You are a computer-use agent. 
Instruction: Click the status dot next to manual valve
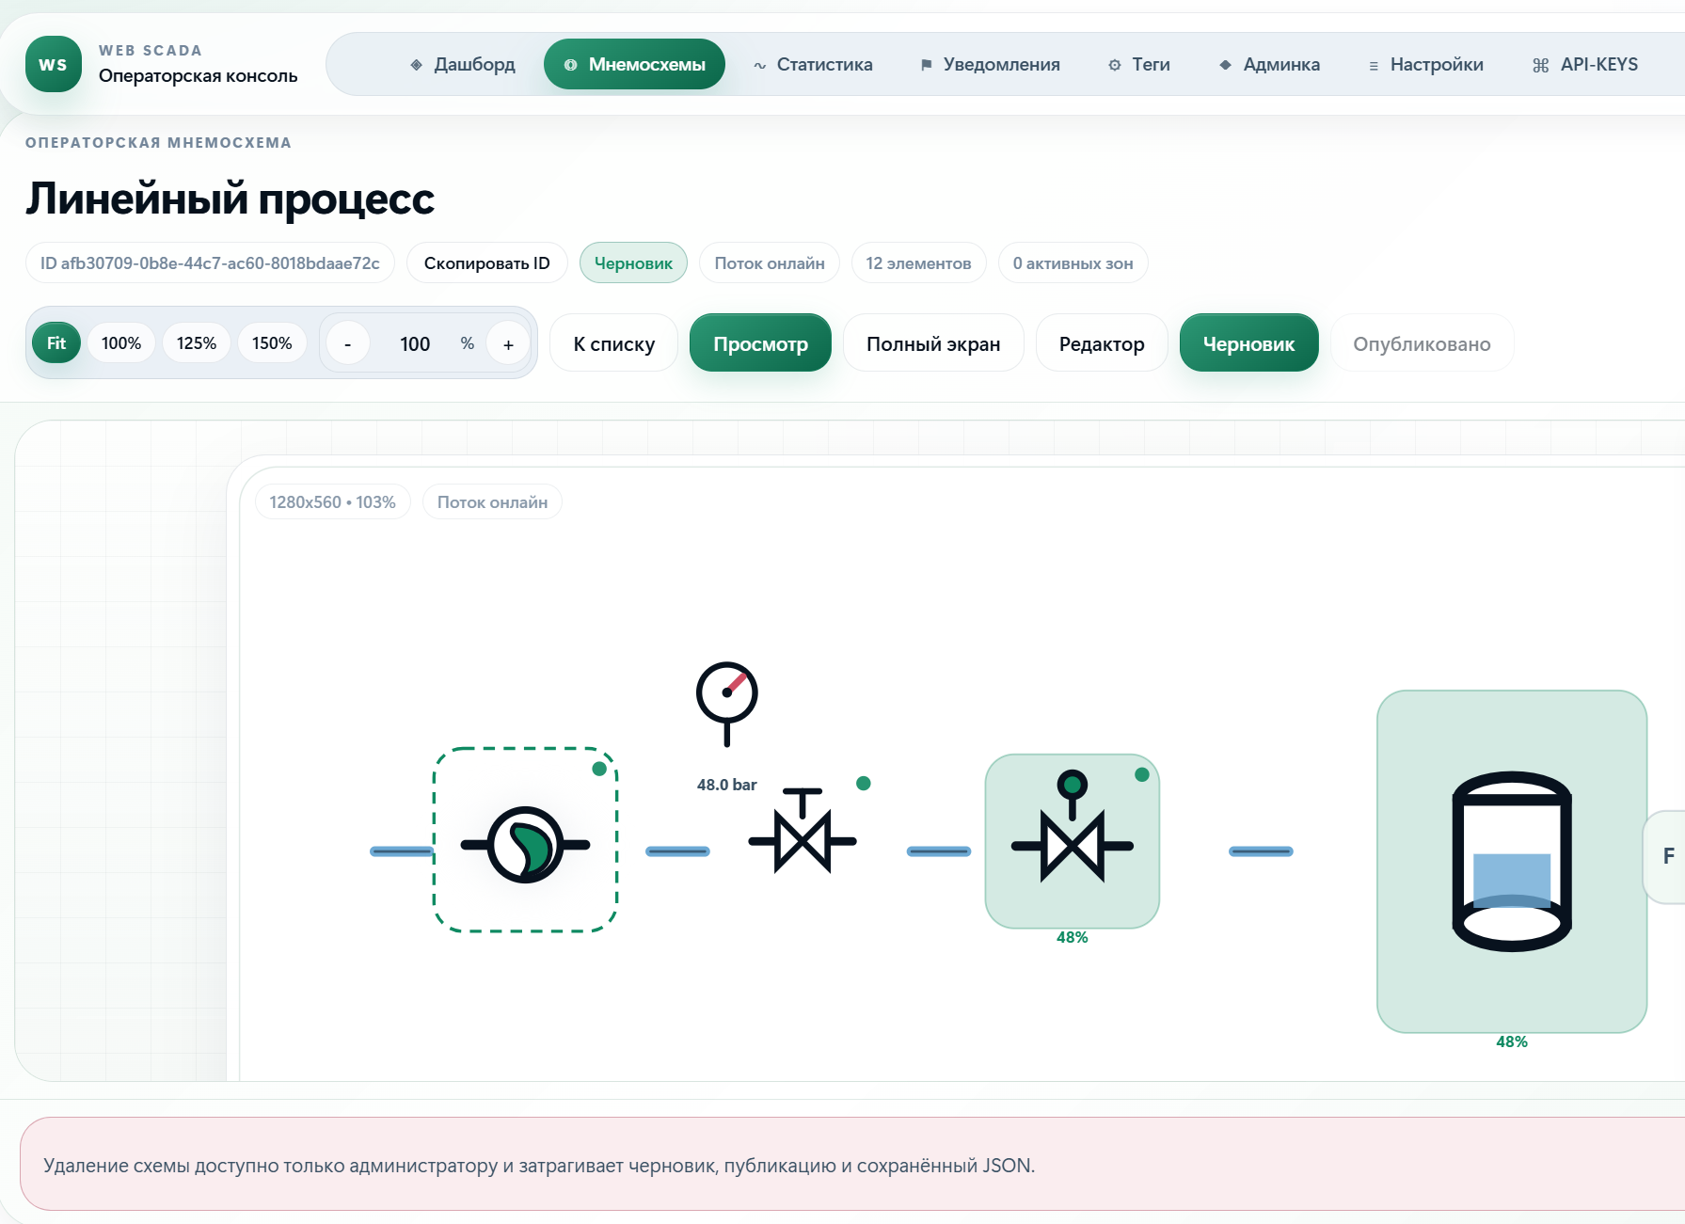pyautogui.click(x=864, y=783)
